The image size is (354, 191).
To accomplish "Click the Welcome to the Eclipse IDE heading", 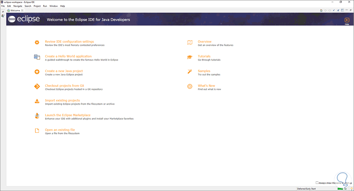I will point(88,20).
